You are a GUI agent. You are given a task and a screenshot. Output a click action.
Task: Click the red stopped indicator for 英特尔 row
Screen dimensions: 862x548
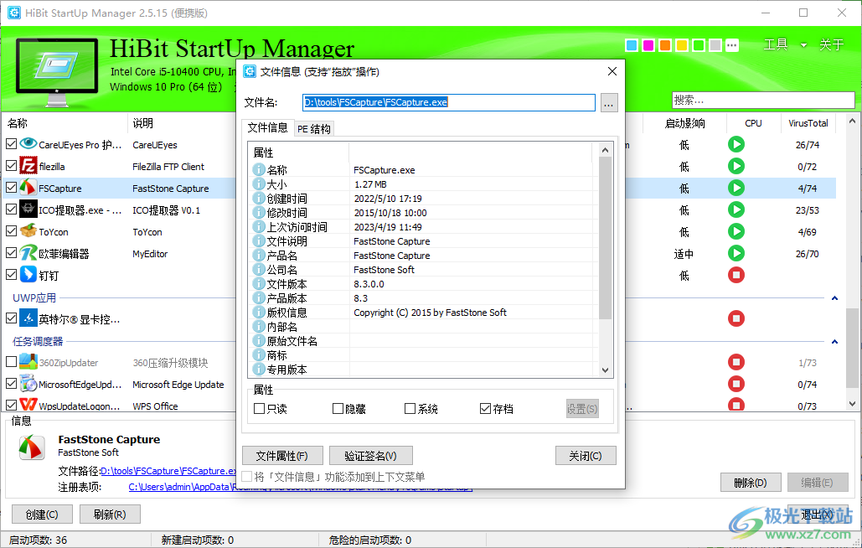(x=736, y=318)
